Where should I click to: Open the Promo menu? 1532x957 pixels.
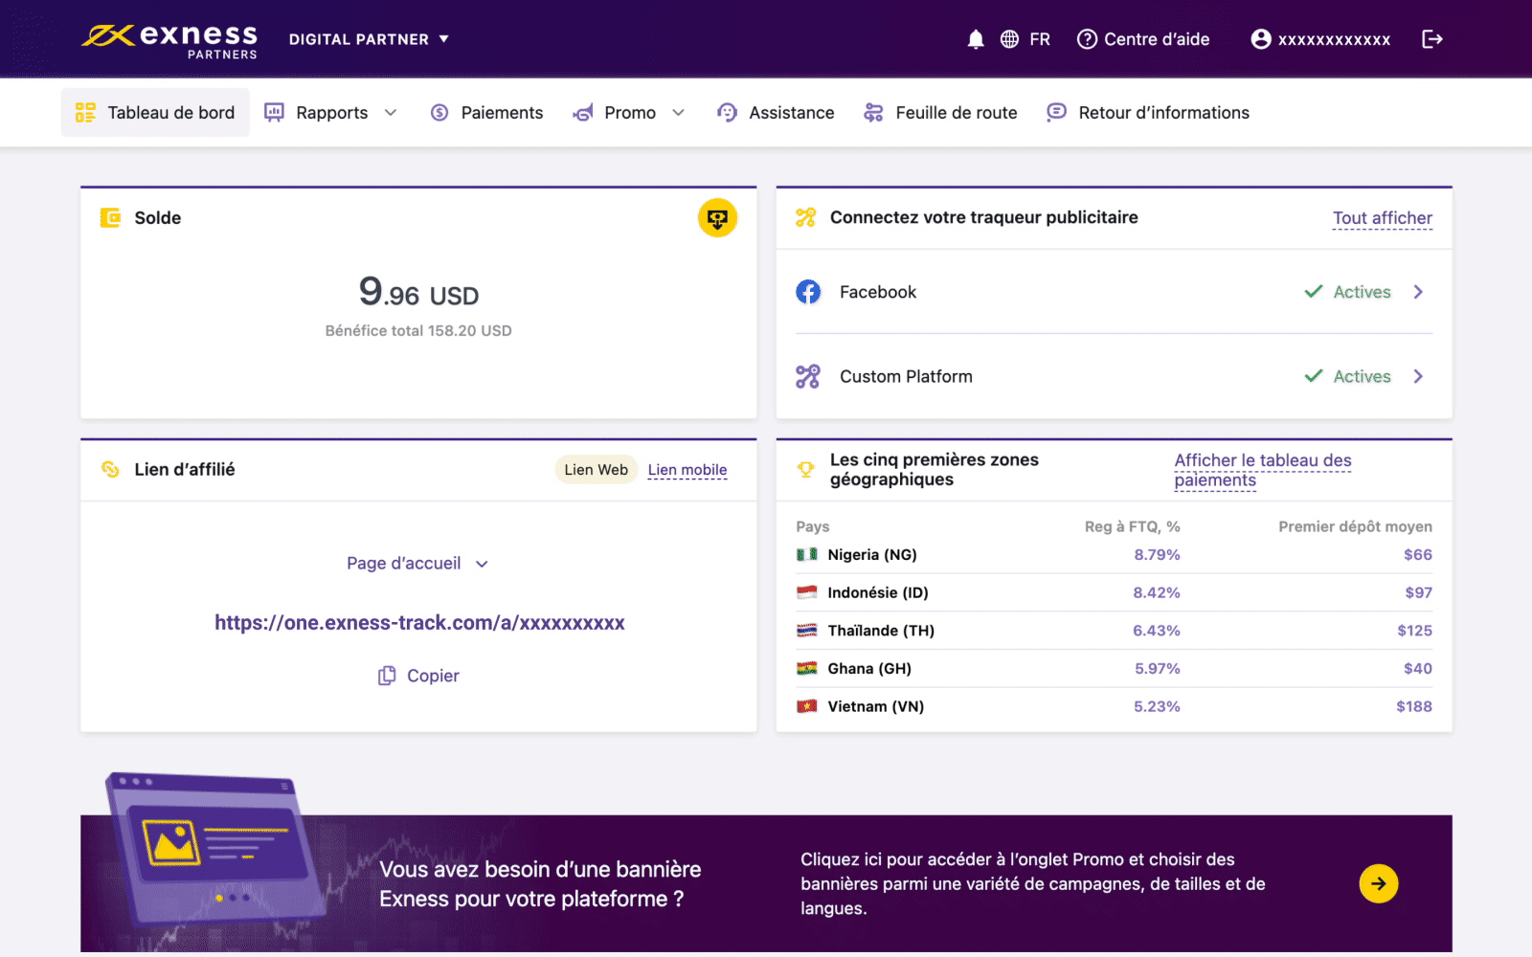[629, 113]
